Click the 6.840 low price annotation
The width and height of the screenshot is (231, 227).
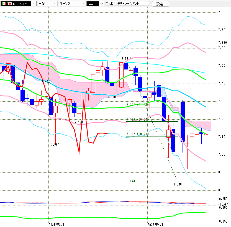click(x=178, y=184)
